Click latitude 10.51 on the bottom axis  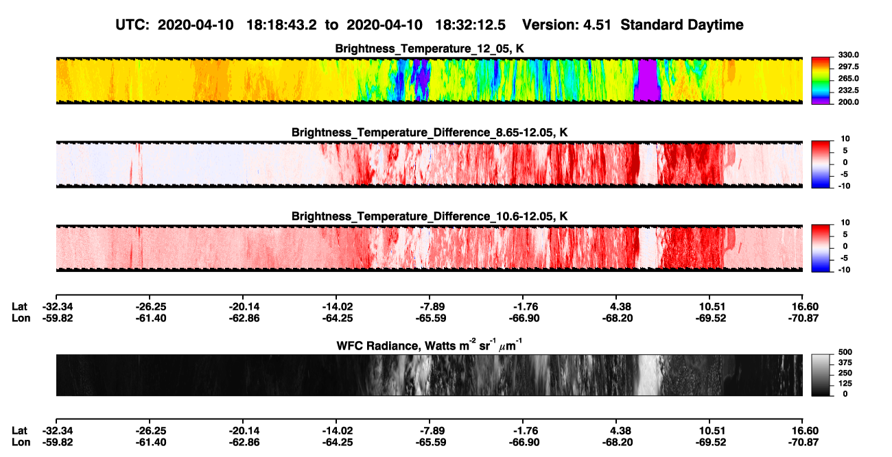click(x=712, y=431)
